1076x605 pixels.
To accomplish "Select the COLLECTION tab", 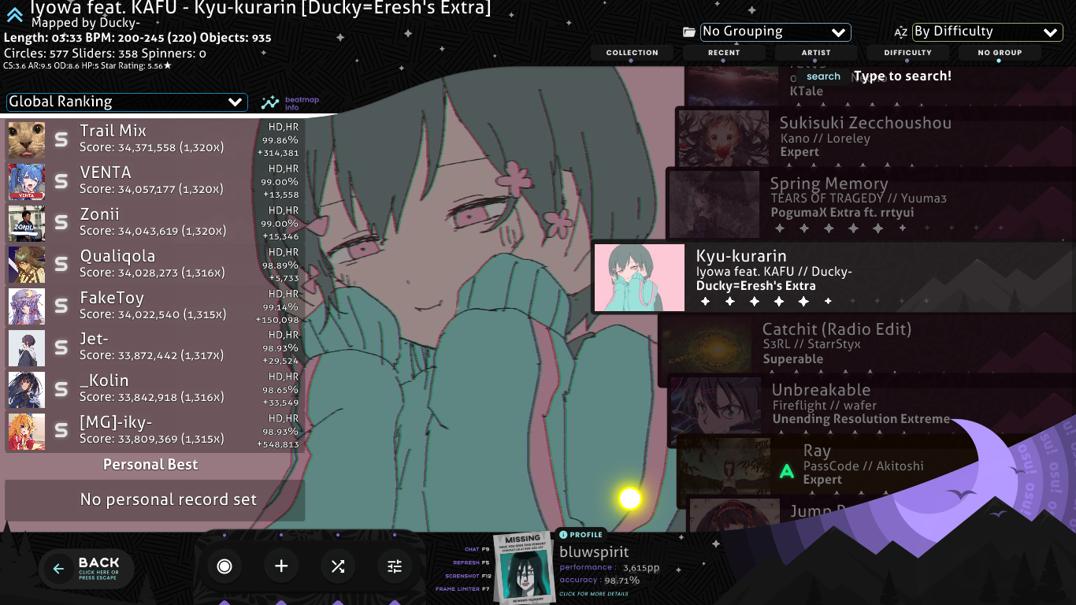I will tap(632, 53).
